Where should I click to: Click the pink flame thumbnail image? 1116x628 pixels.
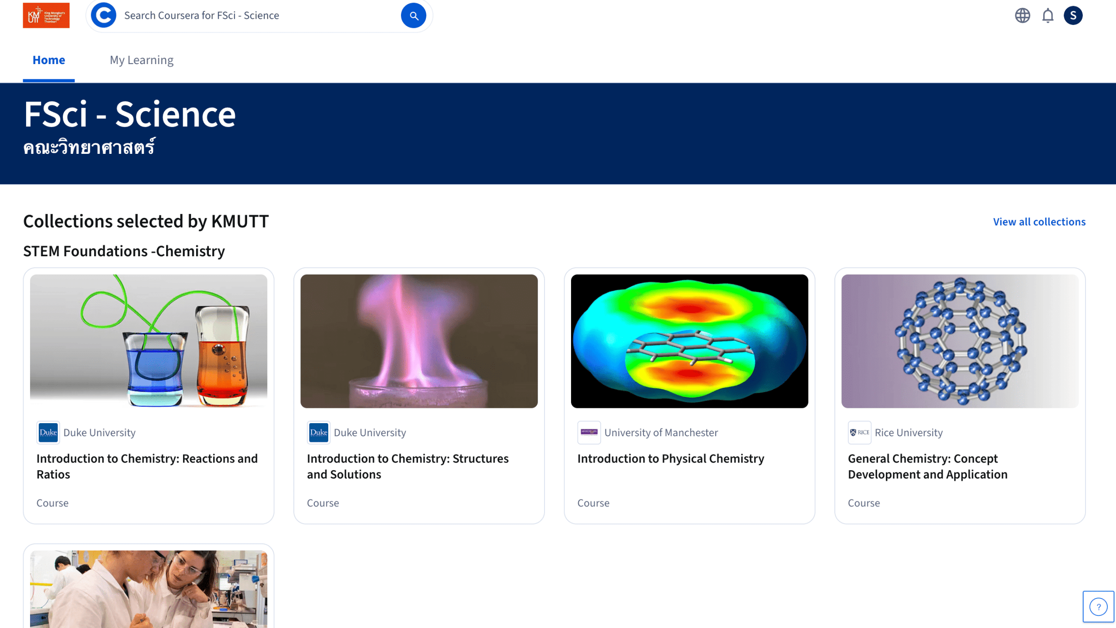[419, 341]
